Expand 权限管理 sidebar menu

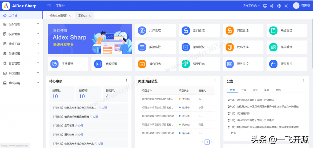(x=21, y=34)
